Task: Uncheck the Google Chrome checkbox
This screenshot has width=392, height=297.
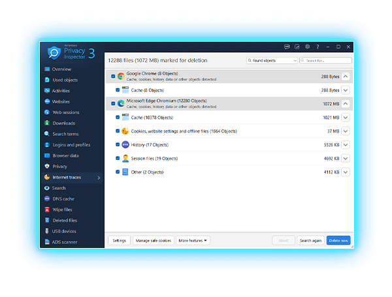Action: pyautogui.click(x=113, y=76)
